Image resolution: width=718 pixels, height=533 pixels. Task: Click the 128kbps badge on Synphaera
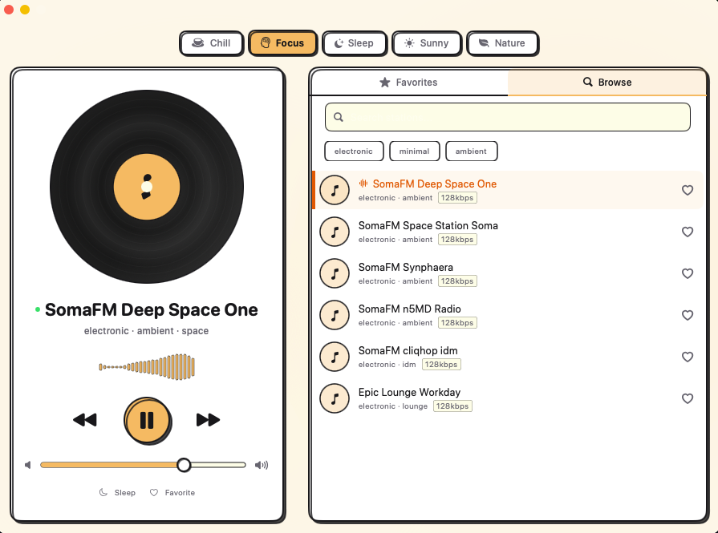(x=457, y=281)
